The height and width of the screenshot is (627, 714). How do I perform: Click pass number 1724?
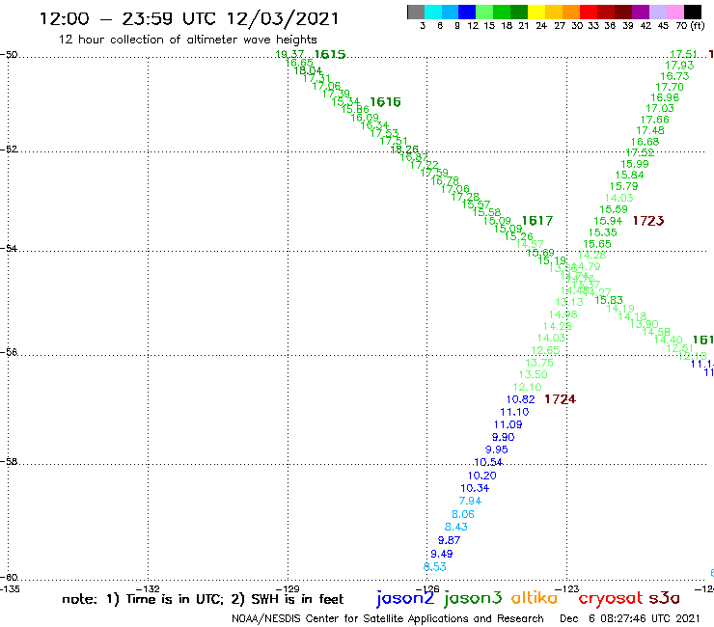560,399
